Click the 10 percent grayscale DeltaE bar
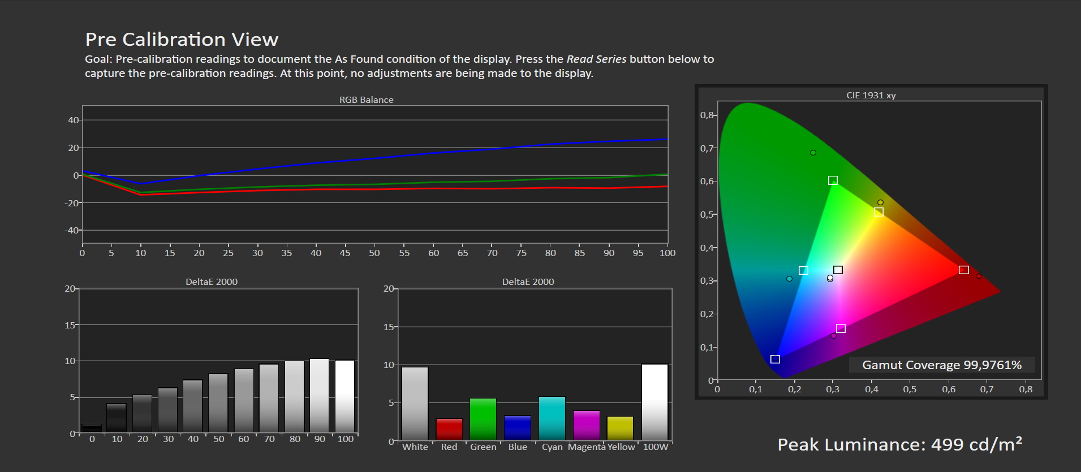This screenshot has width=1081, height=472. click(117, 418)
